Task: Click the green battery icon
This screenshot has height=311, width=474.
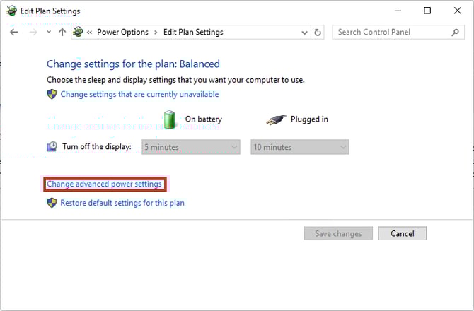Action: pyautogui.click(x=170, y=119)
